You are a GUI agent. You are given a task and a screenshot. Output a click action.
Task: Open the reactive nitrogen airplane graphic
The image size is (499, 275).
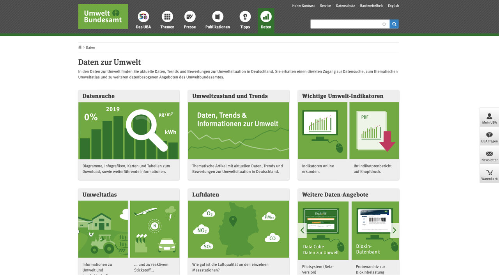point(155,229)
